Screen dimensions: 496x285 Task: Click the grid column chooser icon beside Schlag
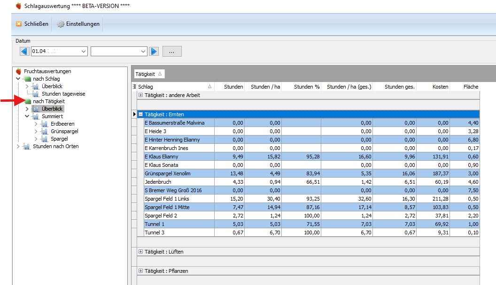(x=134, y=86)
